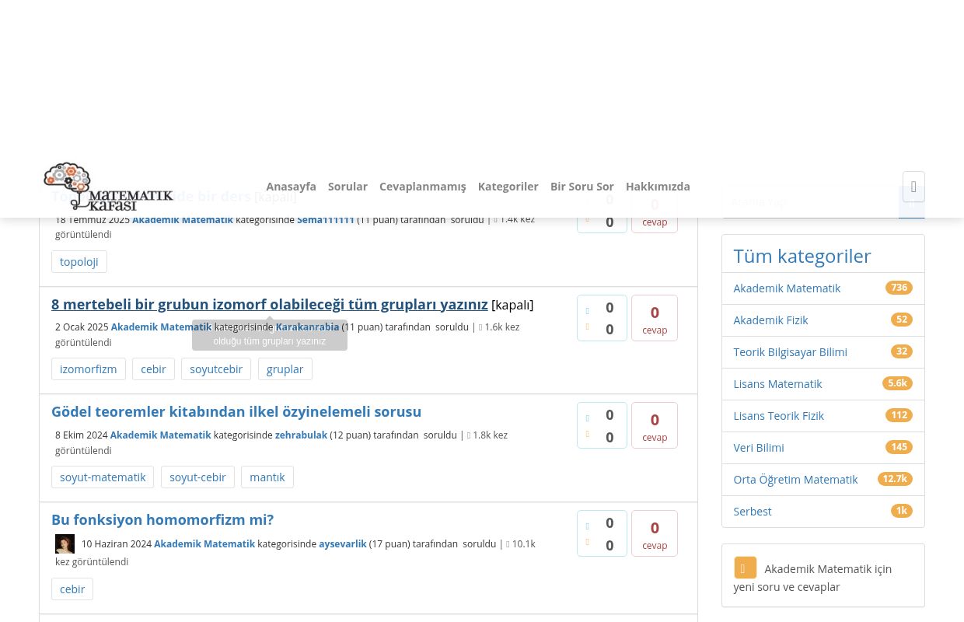
Task: Open the Sorular menu item
Action: point(348,187)
